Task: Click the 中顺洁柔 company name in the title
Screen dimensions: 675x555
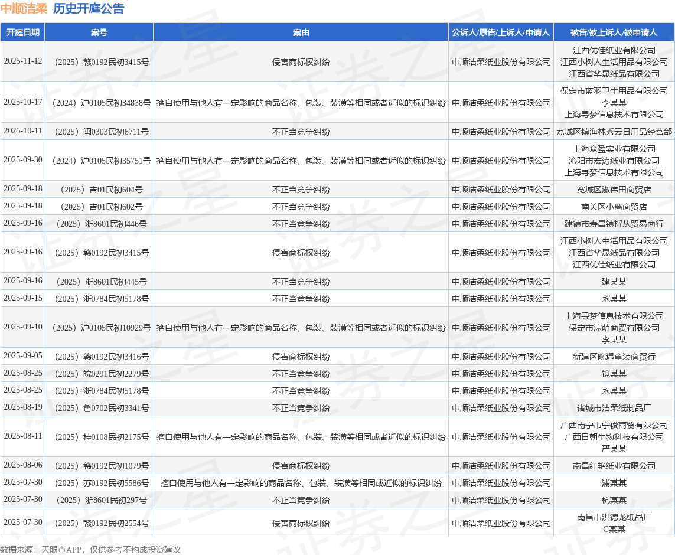Action: click(x=24, y=9)
